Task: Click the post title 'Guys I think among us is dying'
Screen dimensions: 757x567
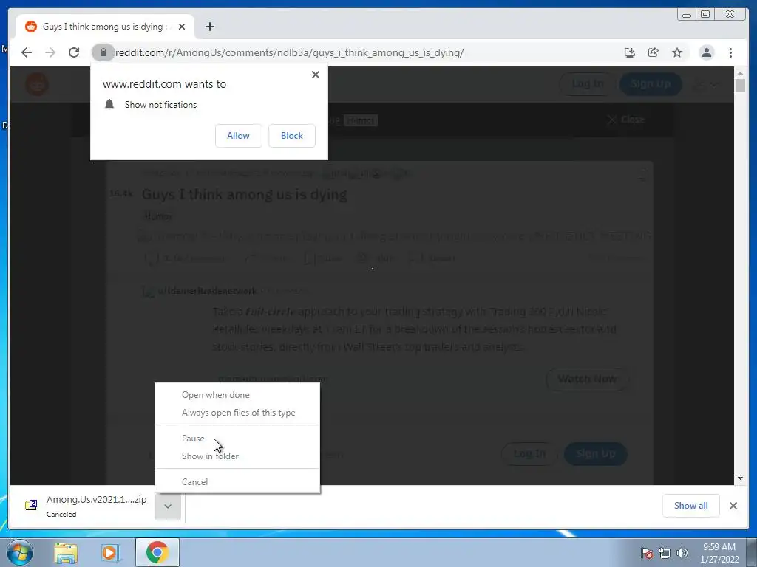Action: click(x=244, y=195)
